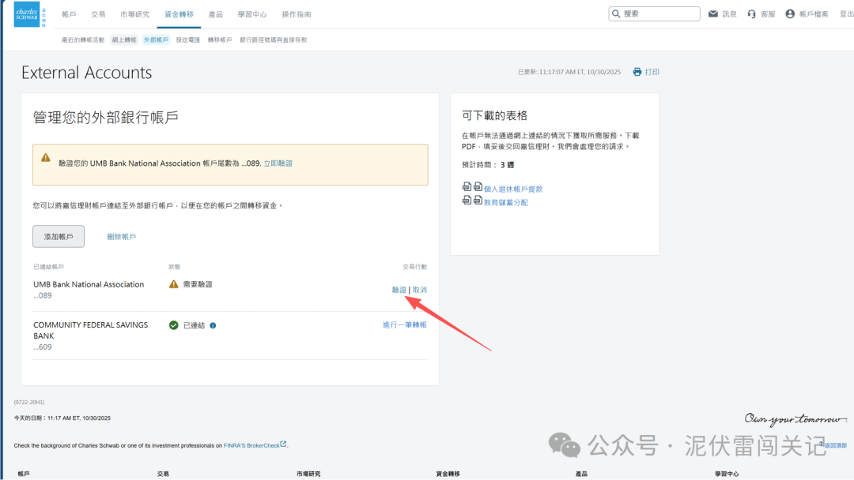Click the 添加帳戶 button
This screenshot has height=480, width=854.
click(58, 235)
